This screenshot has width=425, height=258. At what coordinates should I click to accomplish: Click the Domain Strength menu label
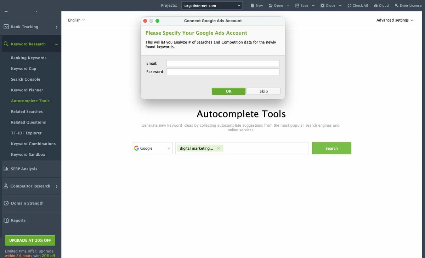(x=27, y=203)
